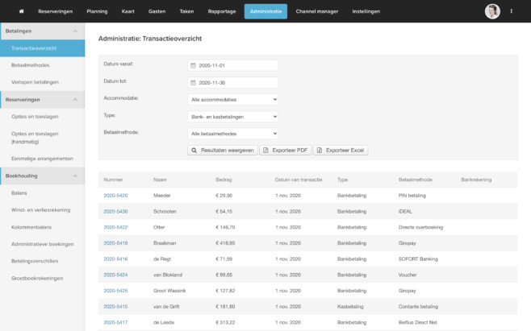Open the Type dropdown

click(232, 116)
